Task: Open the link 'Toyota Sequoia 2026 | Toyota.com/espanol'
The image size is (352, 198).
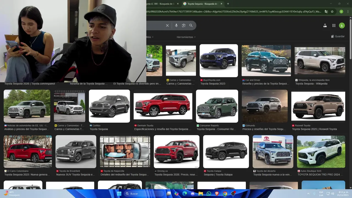Action: pos(30,84)
